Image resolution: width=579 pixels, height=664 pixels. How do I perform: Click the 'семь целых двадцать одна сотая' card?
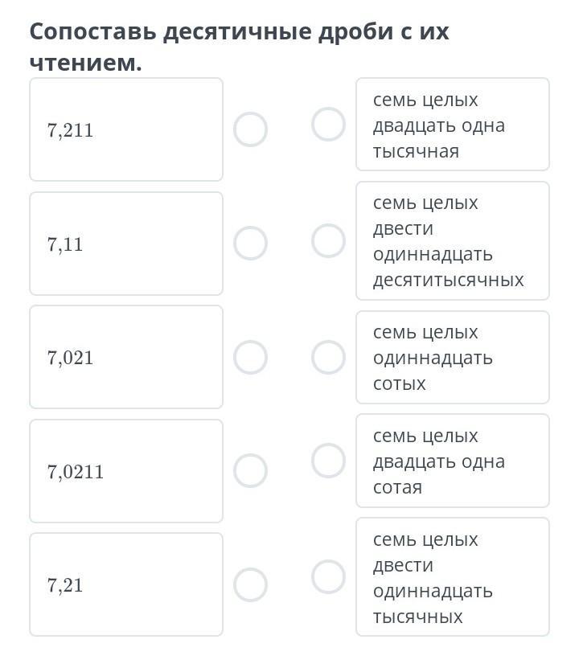(452, 461)
